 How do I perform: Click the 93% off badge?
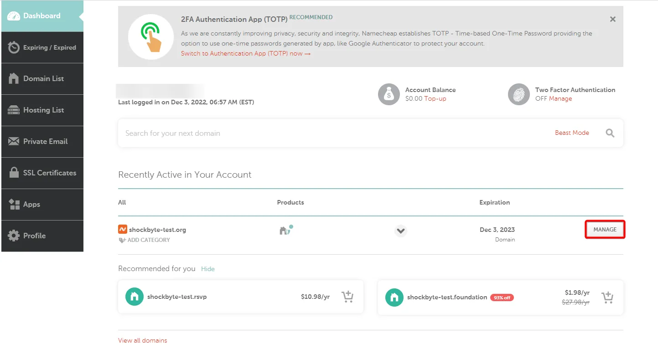[x=502, y=298]
